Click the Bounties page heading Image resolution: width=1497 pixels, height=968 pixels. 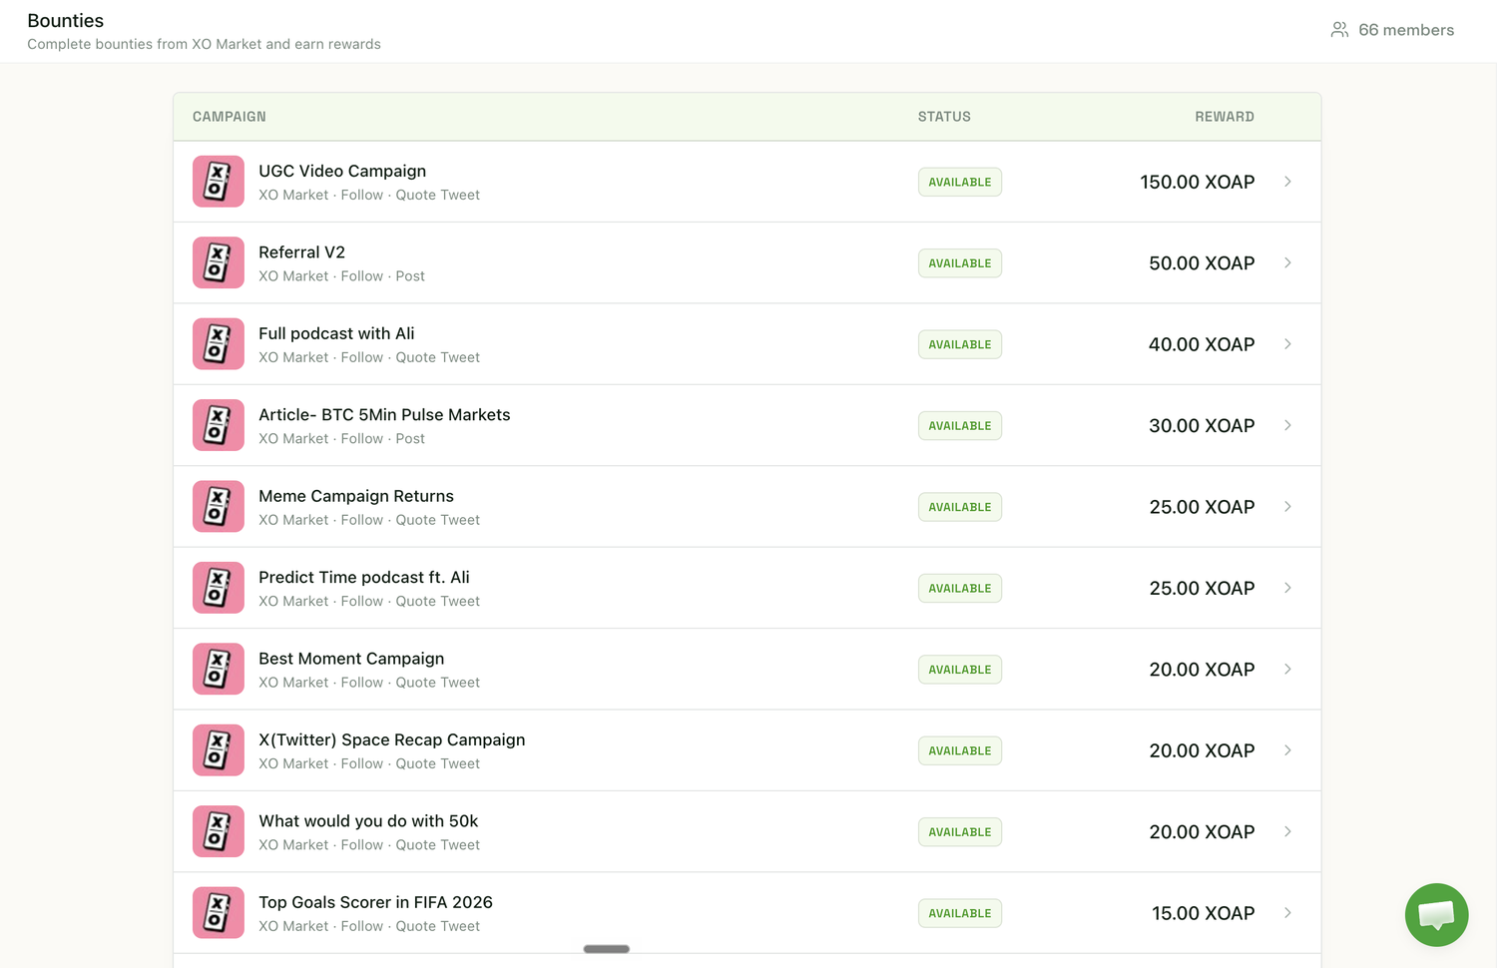point(66,20)
